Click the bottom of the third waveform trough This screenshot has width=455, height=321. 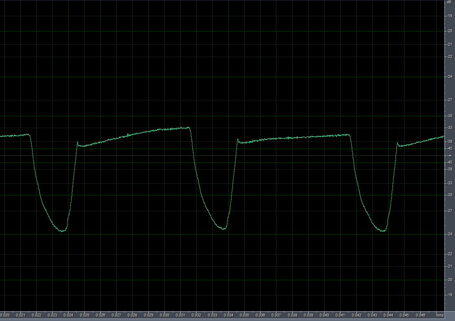coord(382,231)
